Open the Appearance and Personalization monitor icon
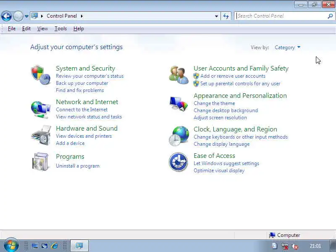Screen dimensions: 336x252 [178, 104]
